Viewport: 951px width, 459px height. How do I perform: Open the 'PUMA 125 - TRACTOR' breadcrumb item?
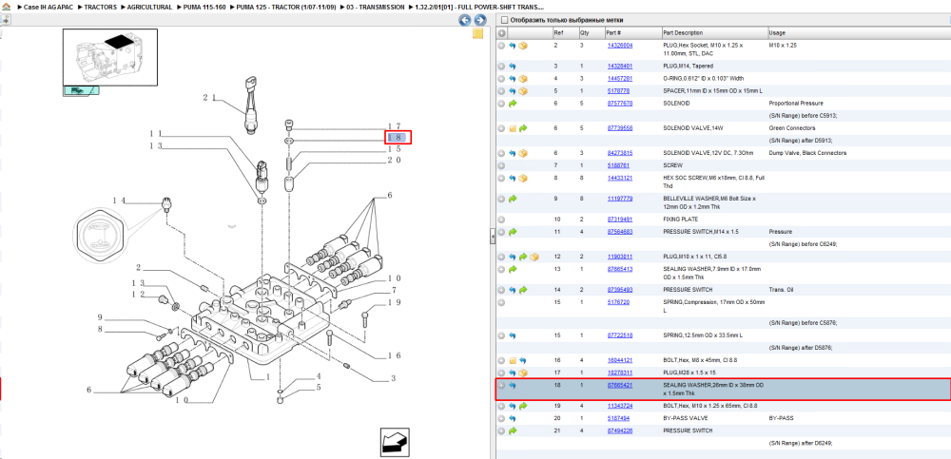(x=285, y=8)
